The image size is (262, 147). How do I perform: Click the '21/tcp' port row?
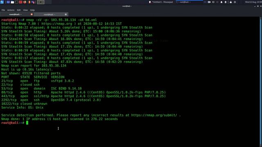pyautogui.click(x=38, y=81)
